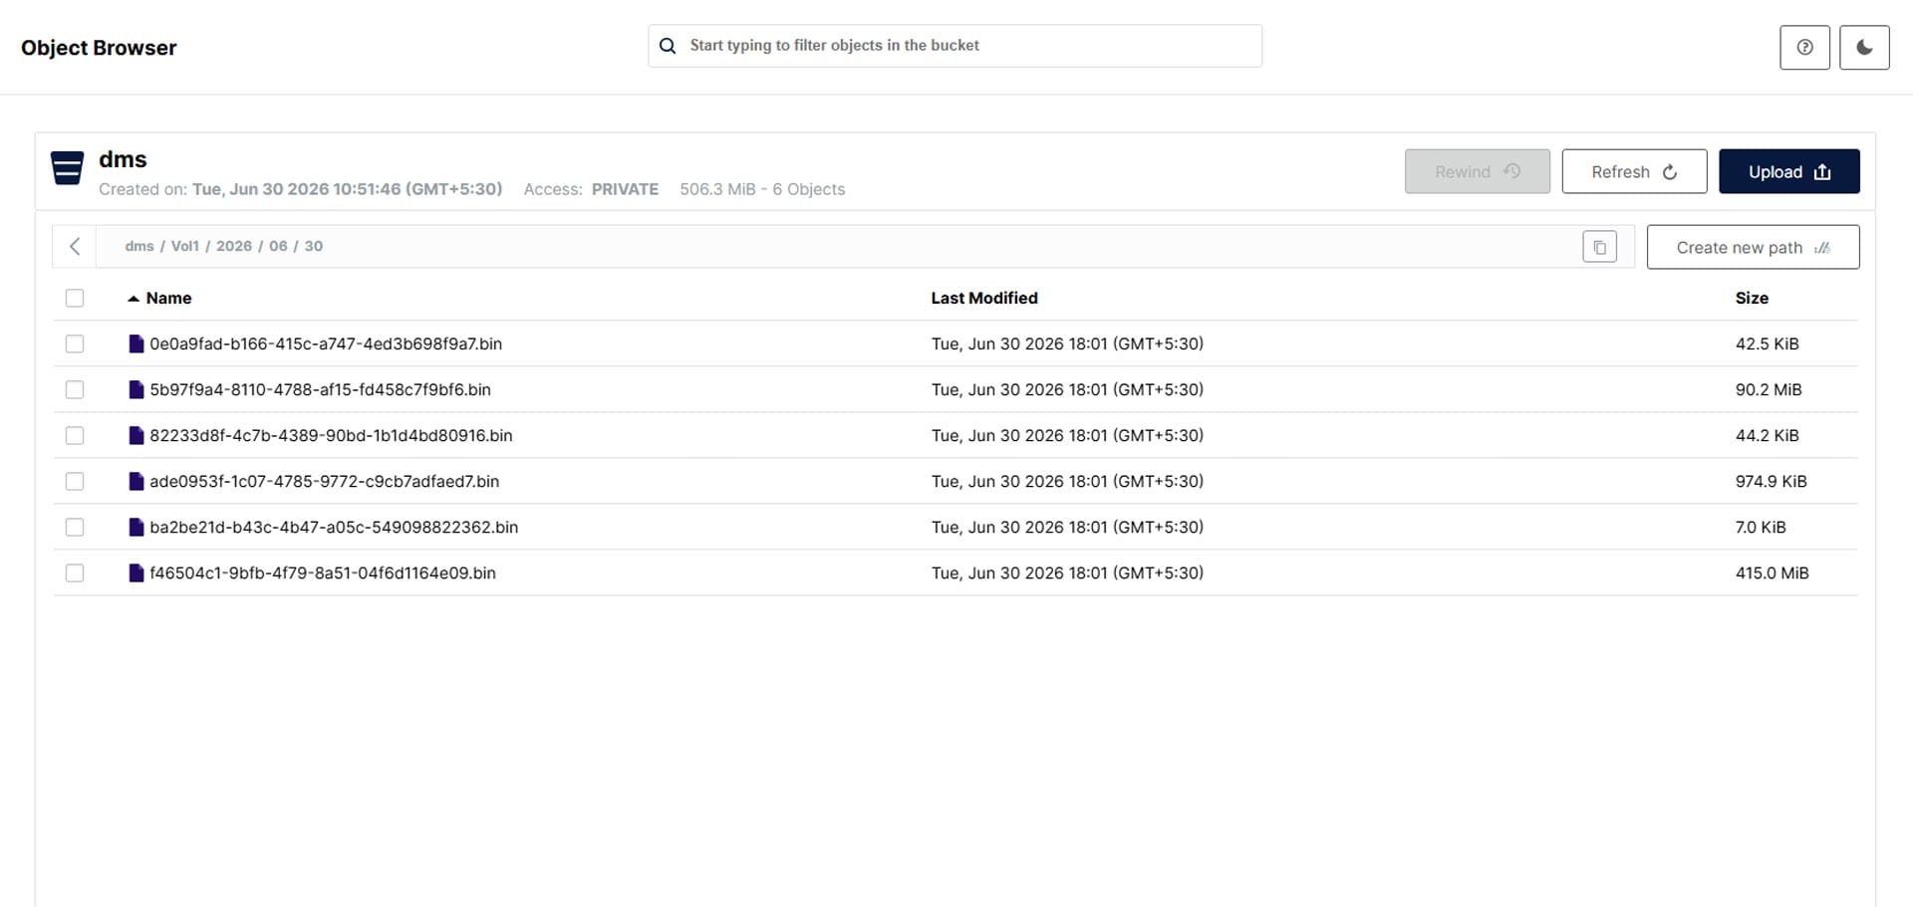The width and height of the screenshot is (1913, 907).
Task: Click the dms bucket icon
Action: coord(67,168)
